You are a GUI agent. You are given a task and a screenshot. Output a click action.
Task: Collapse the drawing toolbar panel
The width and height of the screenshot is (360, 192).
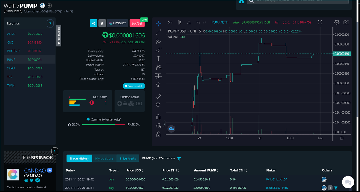pos(164,124)
